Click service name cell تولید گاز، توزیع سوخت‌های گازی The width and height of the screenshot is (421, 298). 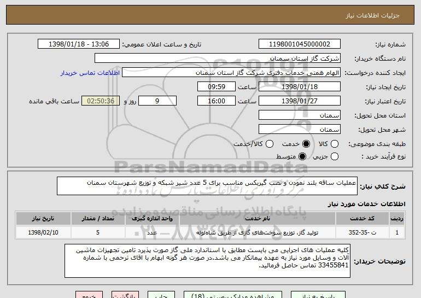point(257,232)
